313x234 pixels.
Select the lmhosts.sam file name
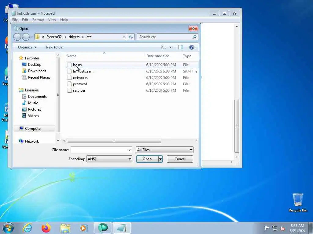click(83, 71)
